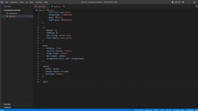Open the Help menu
Screen dimensions: 198x111
coord(46,2)
